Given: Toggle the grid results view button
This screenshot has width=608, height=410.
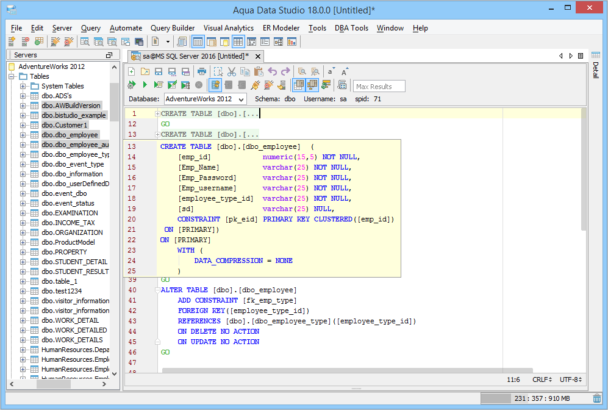Looking at the screenshot, I should [299, 85].
